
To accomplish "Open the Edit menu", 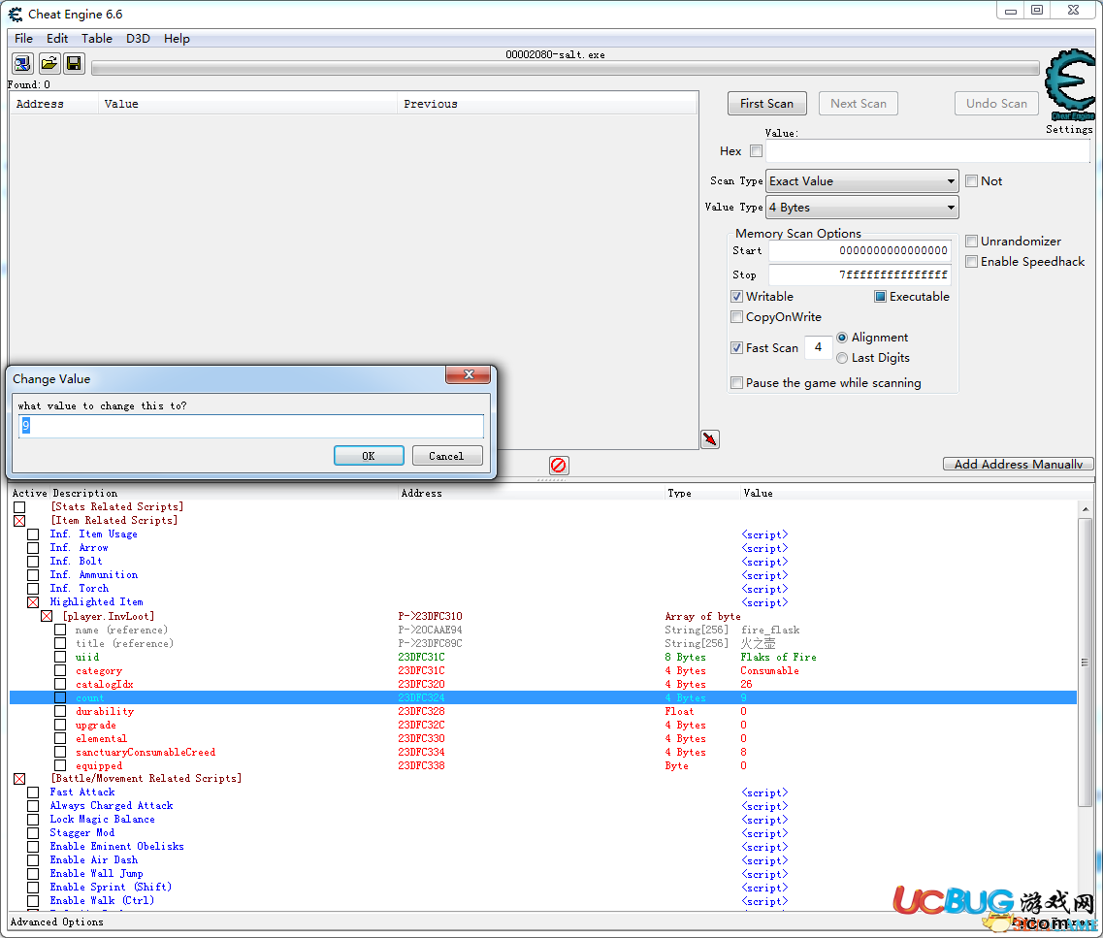I will (x=57, y=39).
